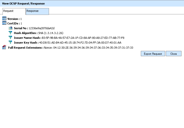Click the Full Request Extensions icon
The width and height of the screenshot is (184, 128).
pos(4,47)
